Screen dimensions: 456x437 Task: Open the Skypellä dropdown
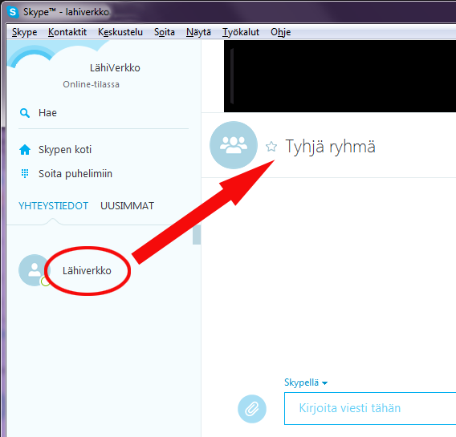pos(306,382)
